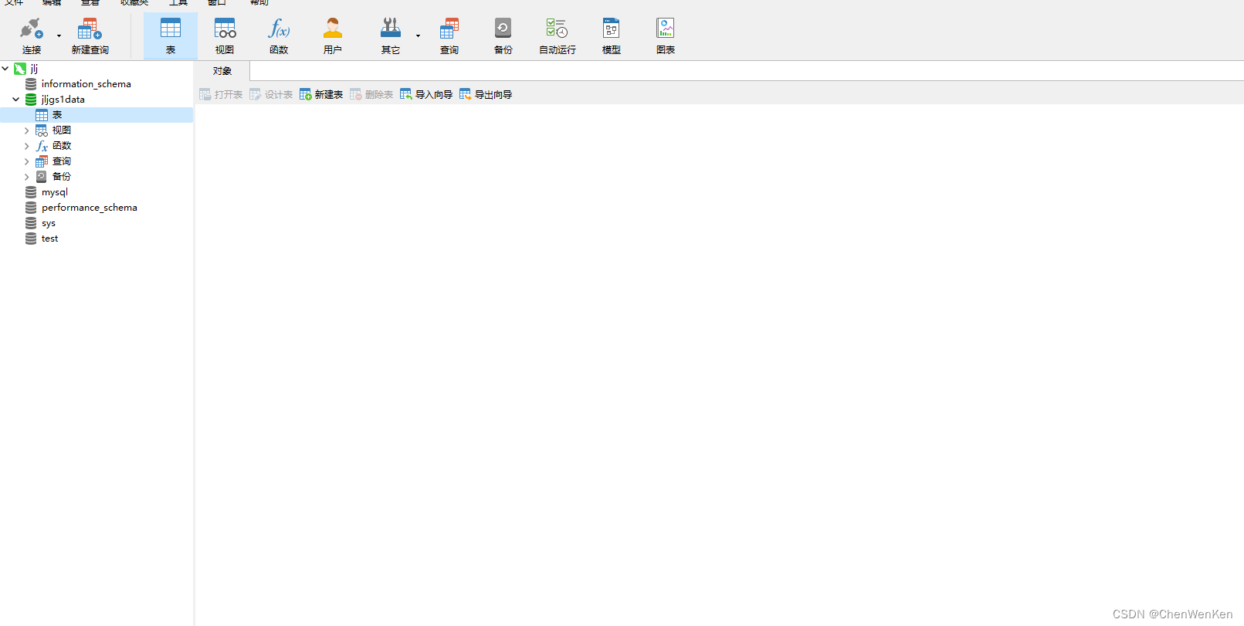1244x626 pixels.
Task: Click the mysql database icon
Action: (x=31, y=192)
